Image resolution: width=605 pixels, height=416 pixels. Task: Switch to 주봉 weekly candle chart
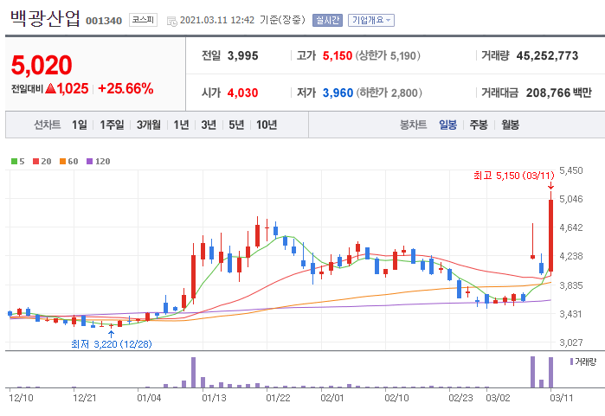(x=479, y=125)
